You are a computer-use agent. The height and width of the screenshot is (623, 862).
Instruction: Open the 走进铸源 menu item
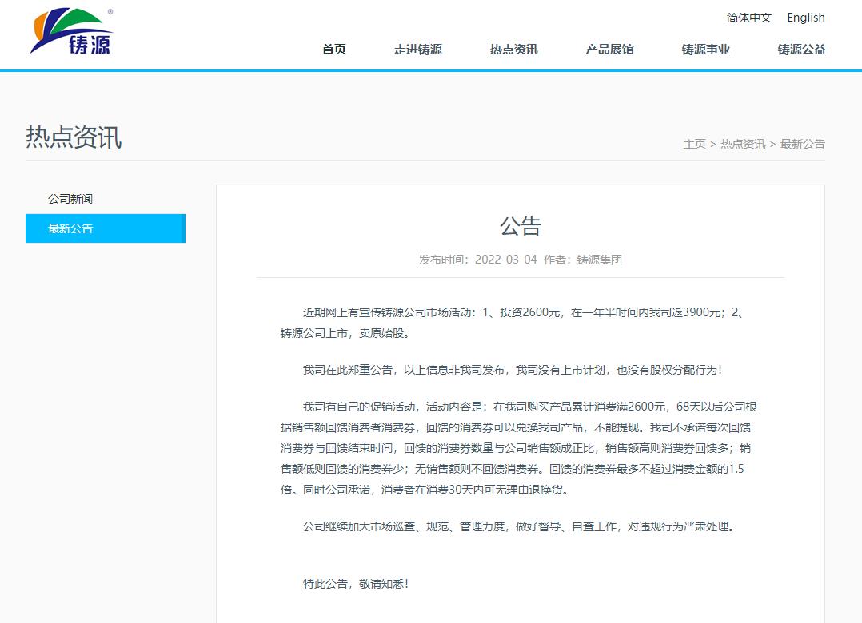(417, 50)
